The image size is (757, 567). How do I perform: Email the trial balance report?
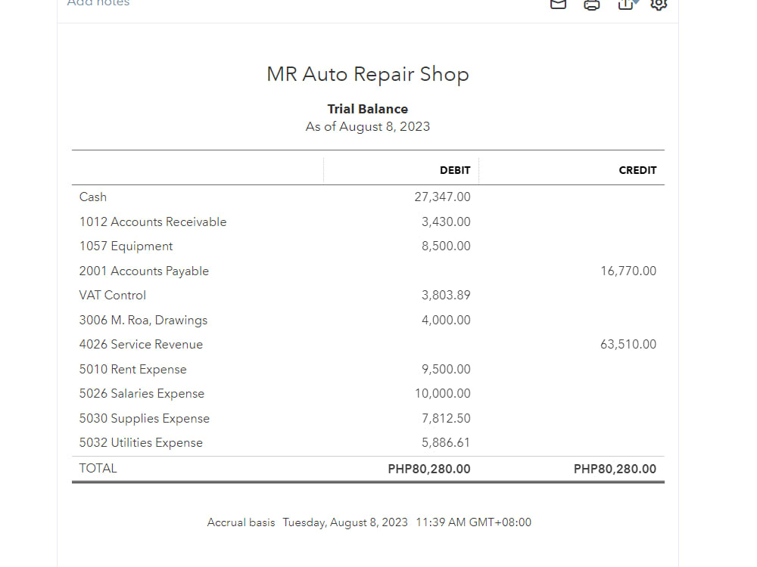coord(558,5)
